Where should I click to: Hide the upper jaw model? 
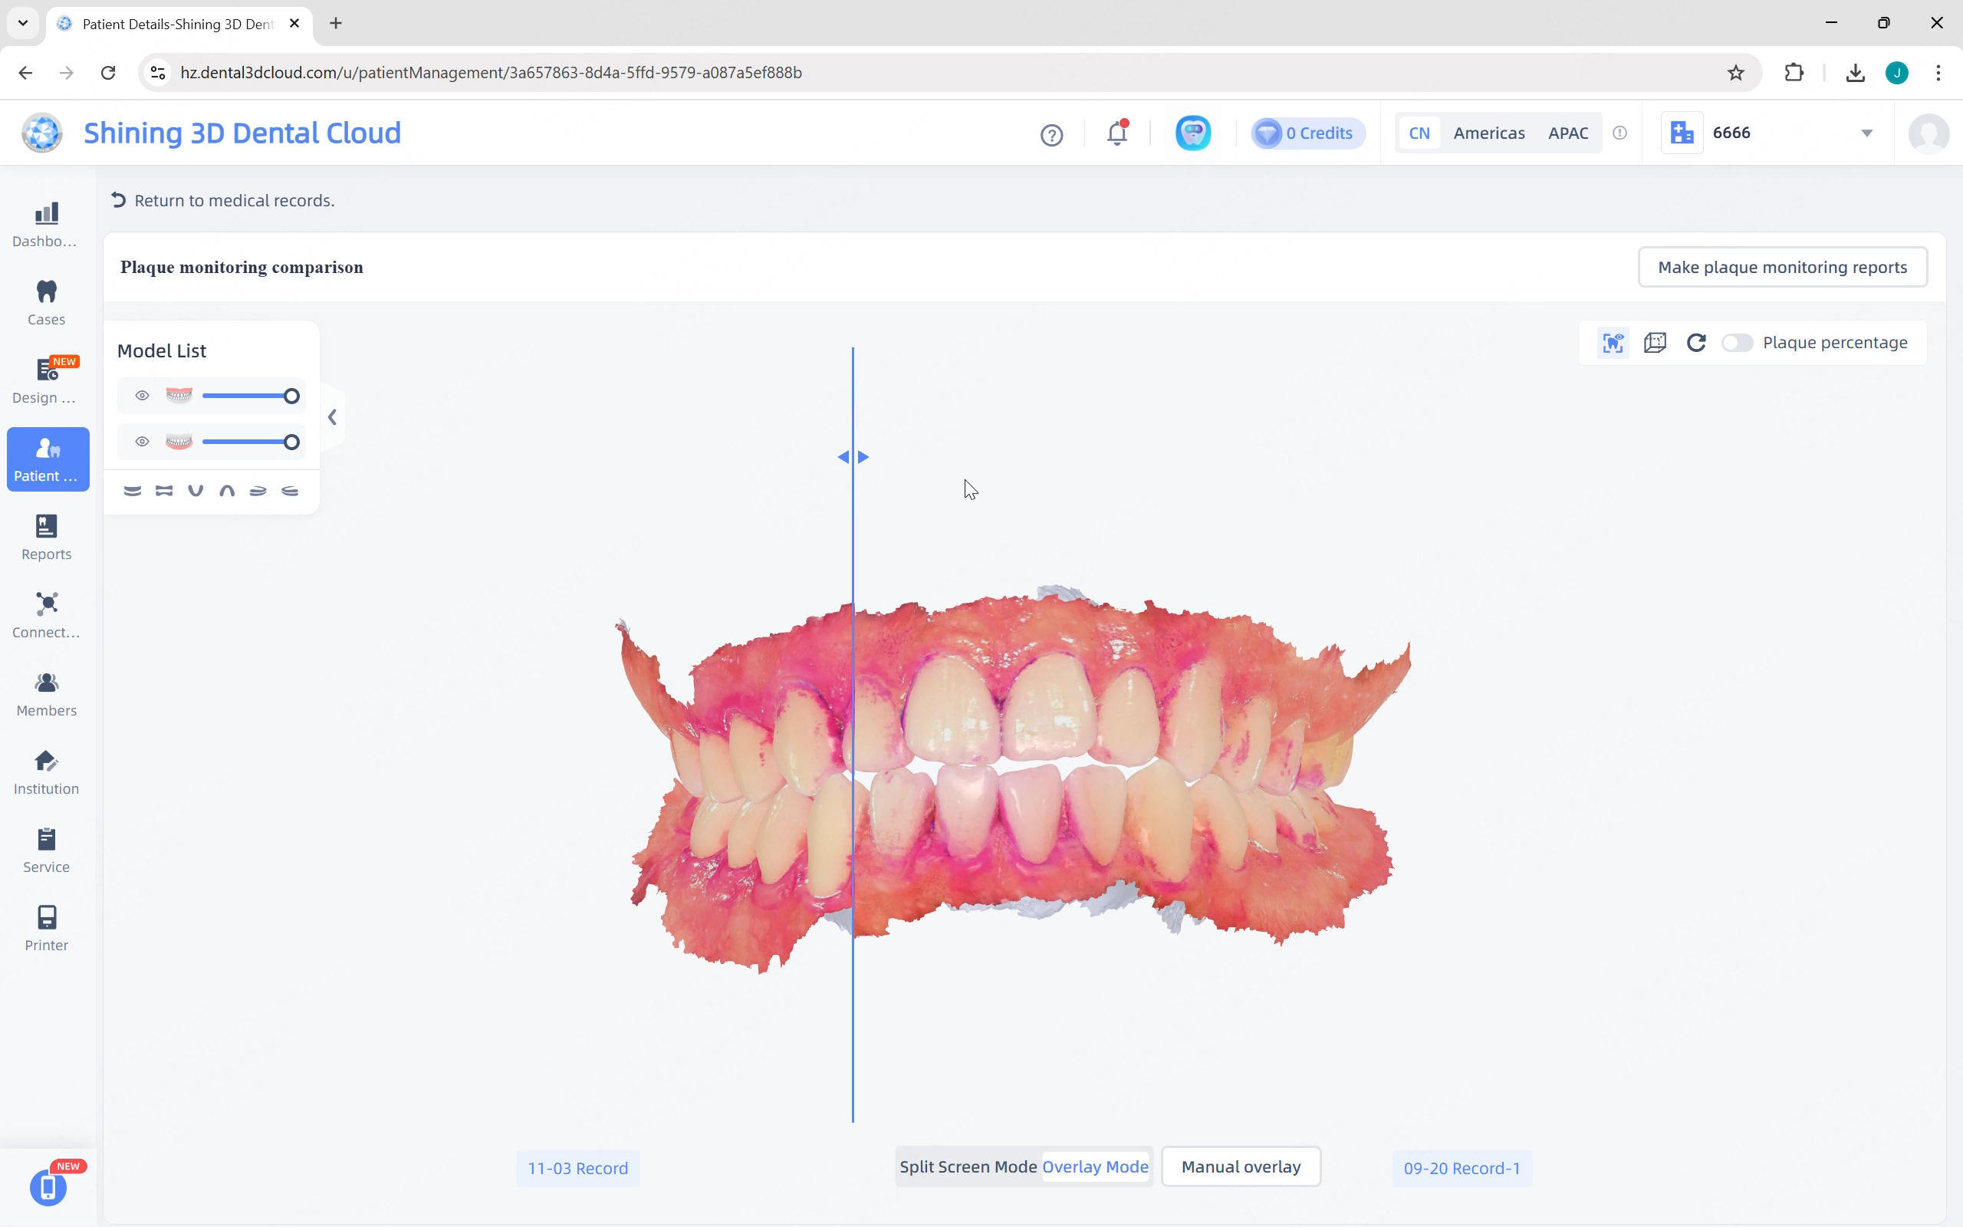coord(142,396)
